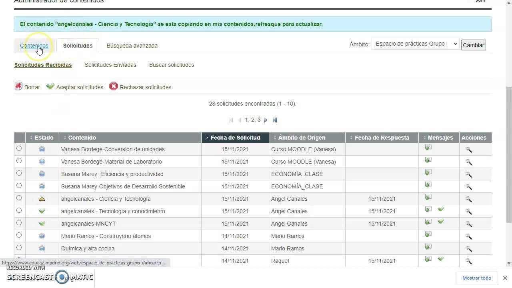Screen dimensions: 512x288
Task: Open message icon for Objetivos de Desarrollo Sostenible
Action: 428,185
